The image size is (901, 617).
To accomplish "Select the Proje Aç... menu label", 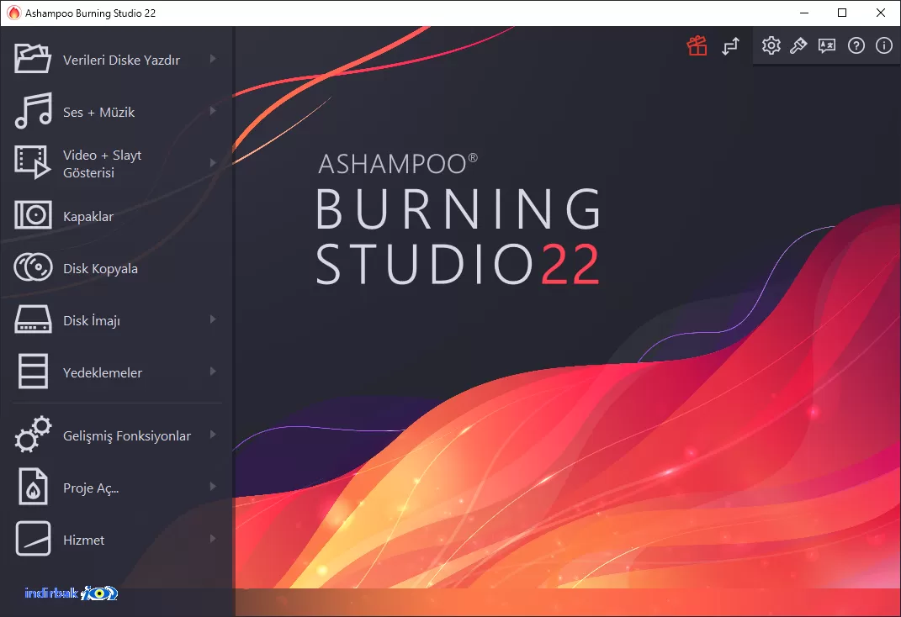I will point(91,488).
